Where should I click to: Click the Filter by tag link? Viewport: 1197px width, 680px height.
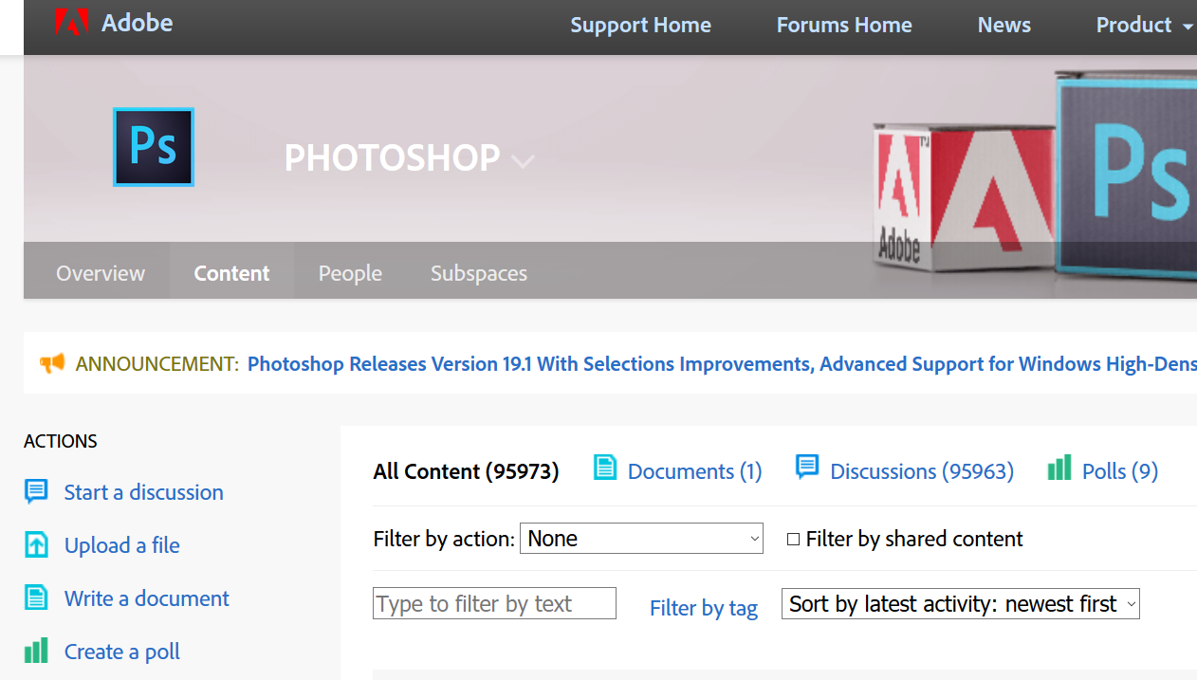[x=704, y=608]
